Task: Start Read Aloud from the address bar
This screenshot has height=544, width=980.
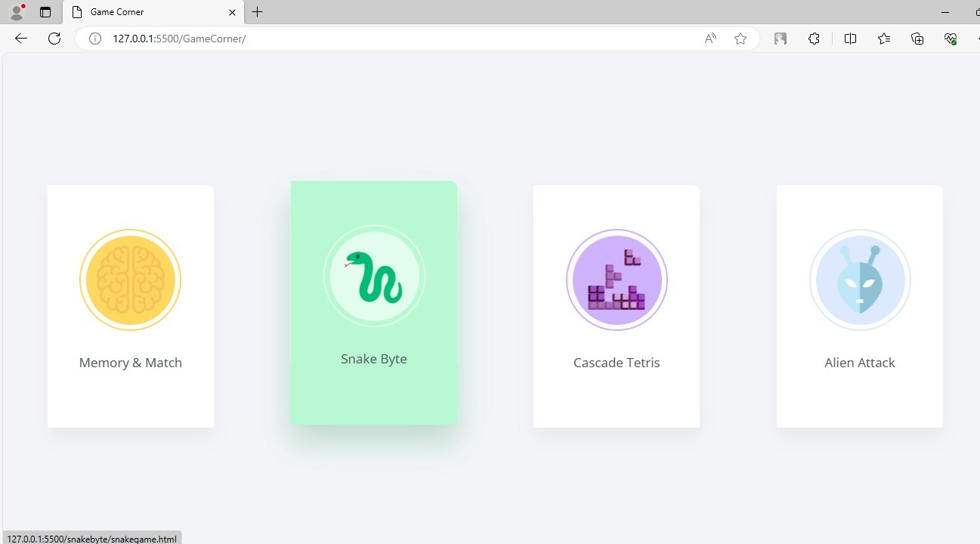Action: 710,38
